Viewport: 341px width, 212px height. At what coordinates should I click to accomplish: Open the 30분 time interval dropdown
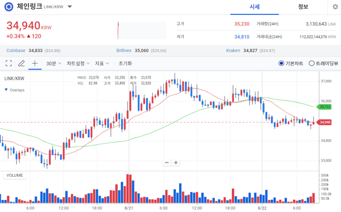(x=53, y=63)
